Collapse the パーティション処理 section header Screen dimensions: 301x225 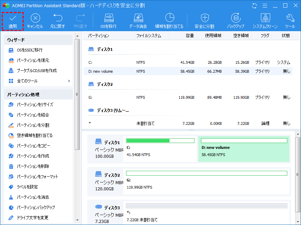coord(38,94)
